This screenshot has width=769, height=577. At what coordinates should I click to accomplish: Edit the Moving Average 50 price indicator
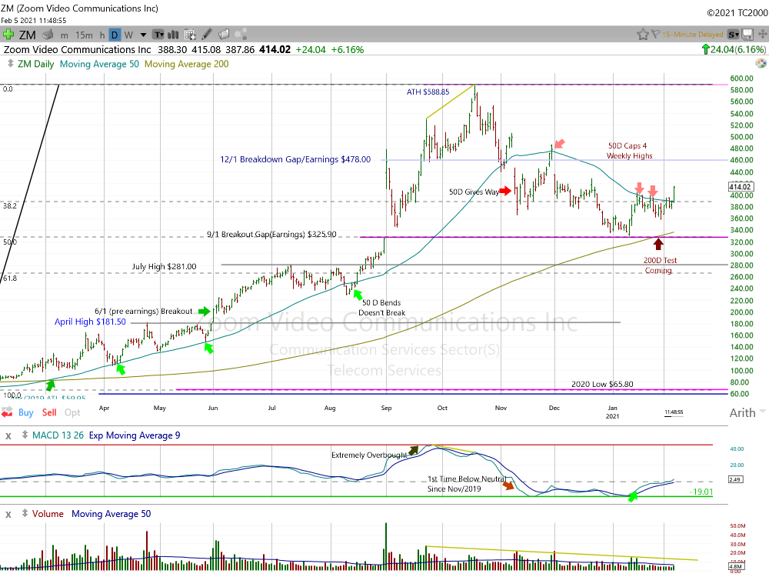tap(99, 64)
